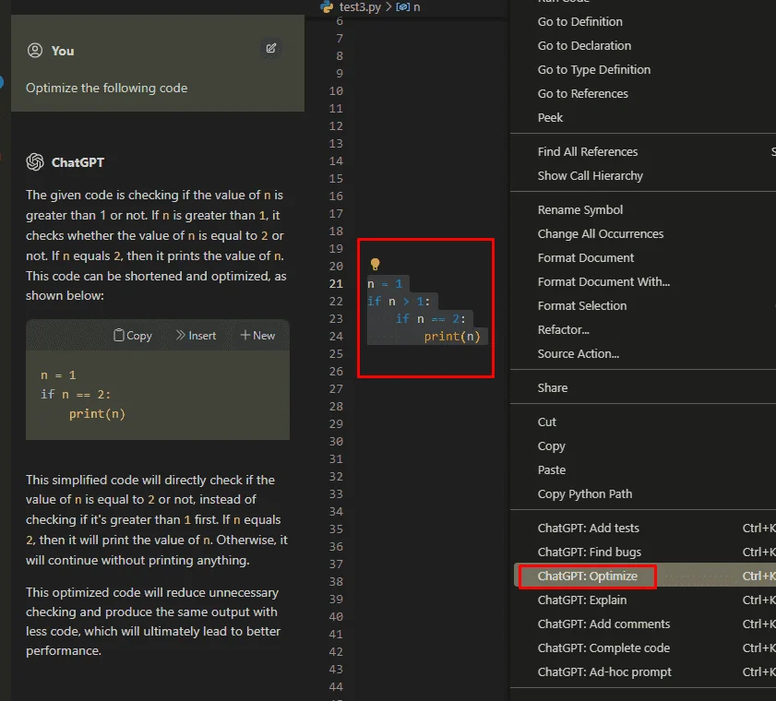Click print(n) in the ChatGPT snippet
This screenshot has width=776, height=701.
97,413
